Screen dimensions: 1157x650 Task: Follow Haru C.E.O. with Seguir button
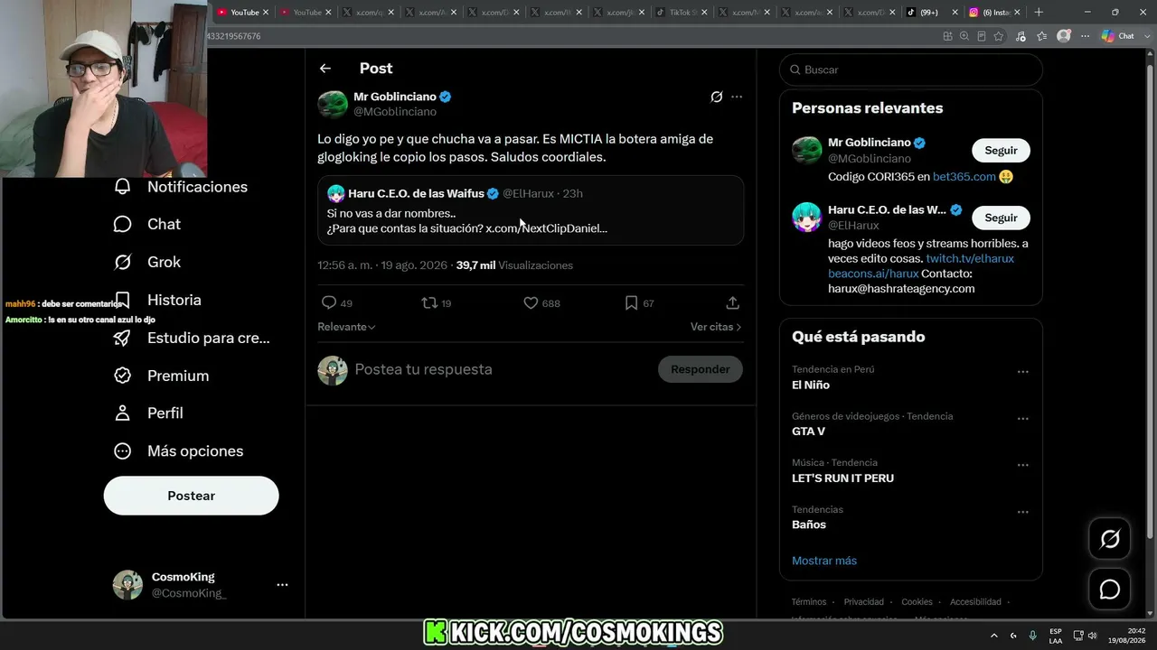tap(1001, 218)
